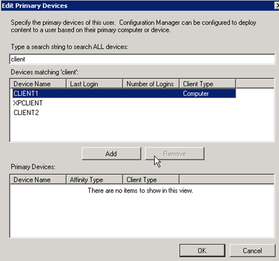The height and width of the screenshot is (261, 279).
Task: Sort primary devices by Client Type header
Action: click(151, 180)
